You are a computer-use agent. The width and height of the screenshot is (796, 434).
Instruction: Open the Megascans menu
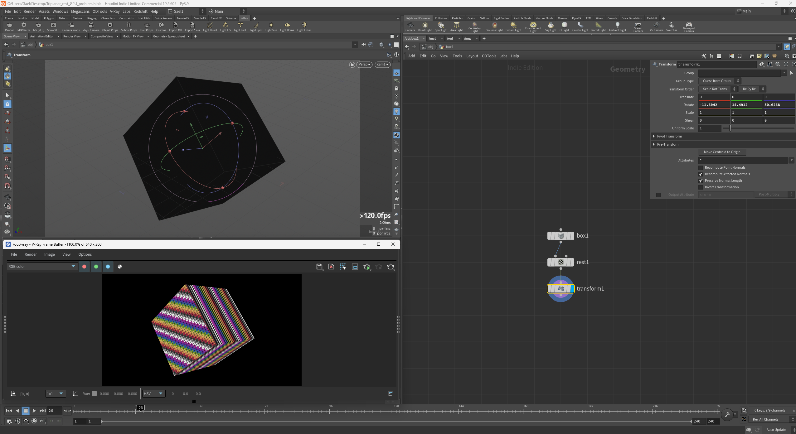(80, 12)
